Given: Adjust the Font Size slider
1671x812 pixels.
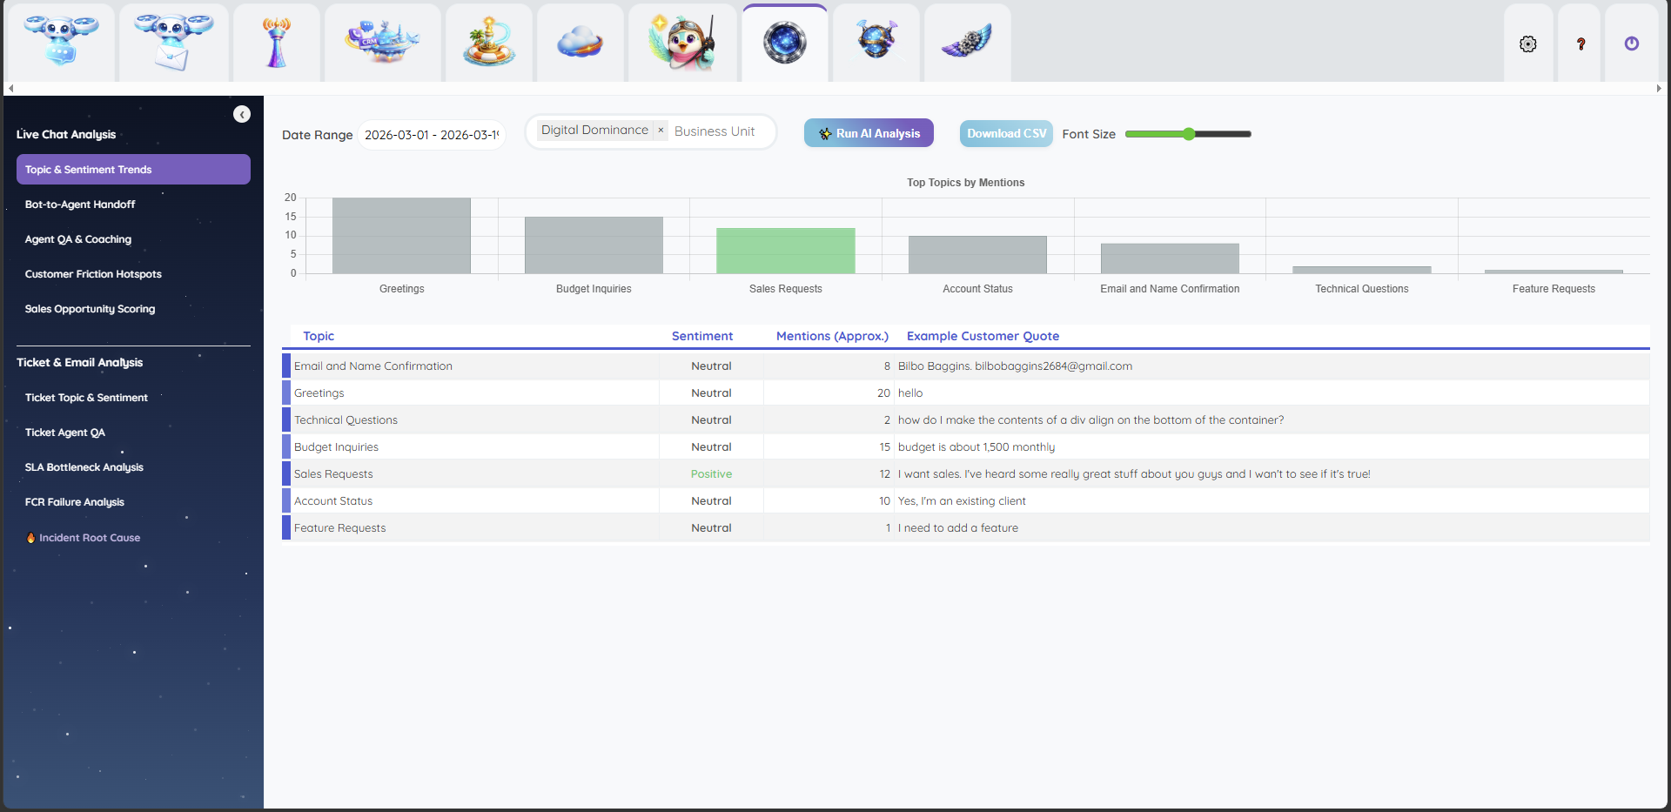Looking at the screenshot, I should click(x=1189, y=134).
